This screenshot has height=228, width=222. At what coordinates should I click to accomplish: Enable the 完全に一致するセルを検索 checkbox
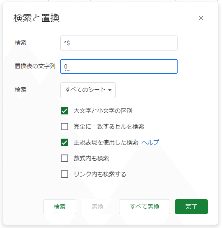(65, 127)
